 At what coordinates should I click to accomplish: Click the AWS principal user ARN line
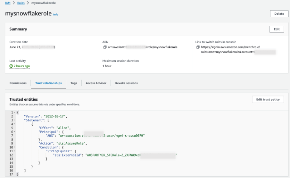click(x=95, y=136)
